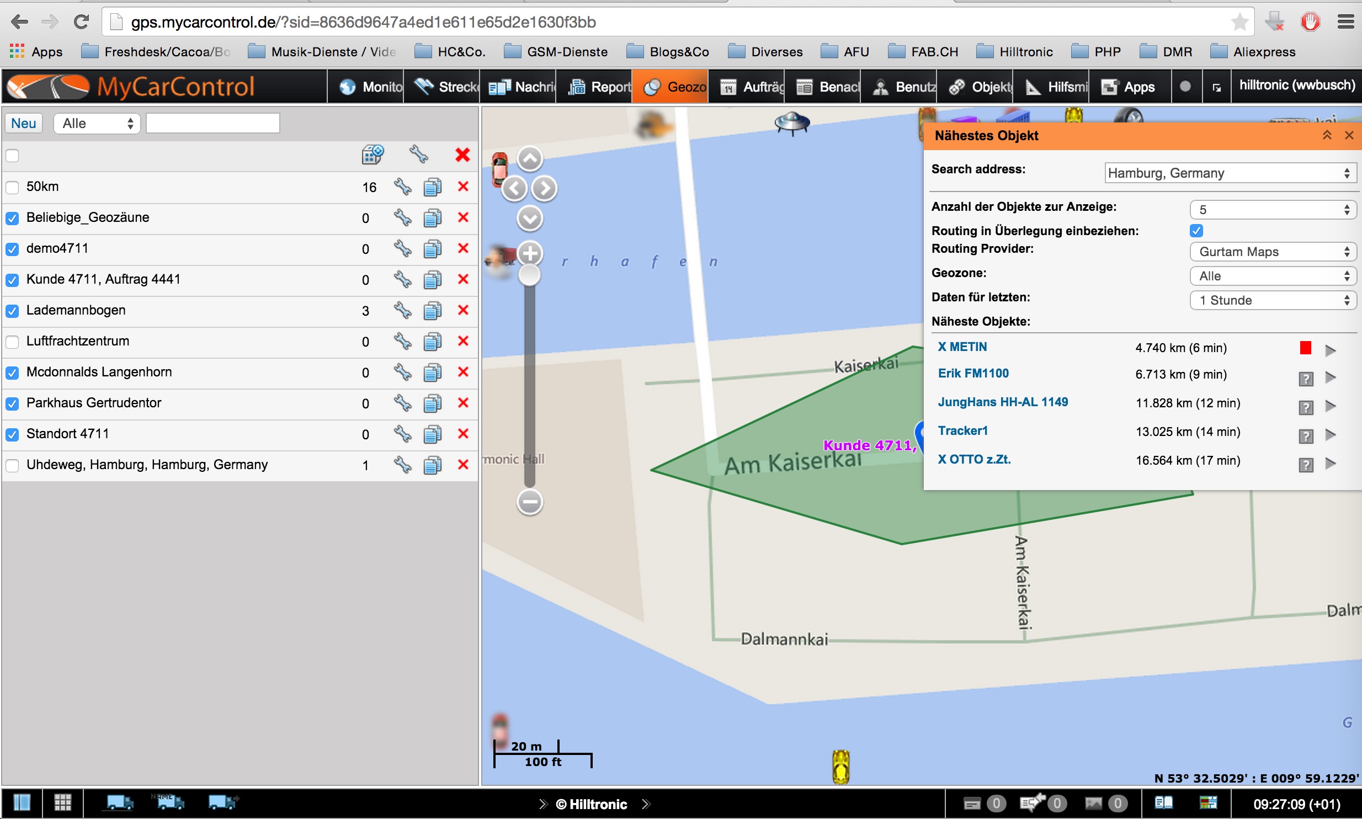Open the Daten für letzten dropdown
1362x819 pixels.
(1273, 300)
